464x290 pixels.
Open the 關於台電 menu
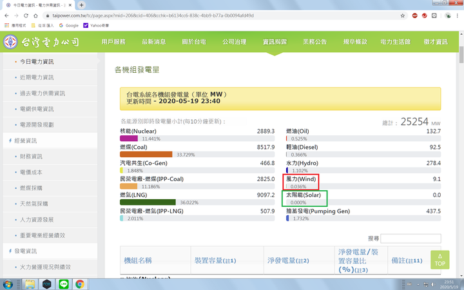pyautogui.click(x=194, y=42)
